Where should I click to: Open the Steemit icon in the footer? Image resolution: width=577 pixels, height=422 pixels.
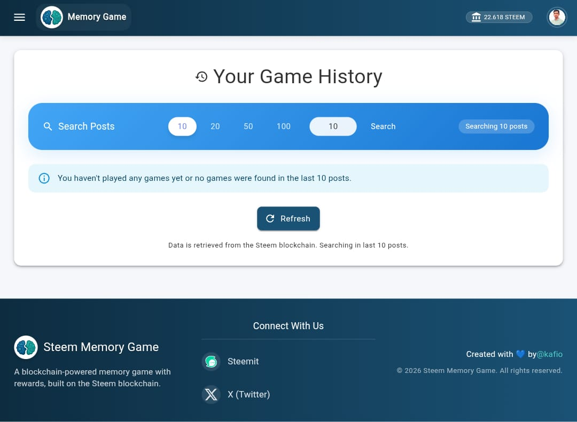pos(211,362)
